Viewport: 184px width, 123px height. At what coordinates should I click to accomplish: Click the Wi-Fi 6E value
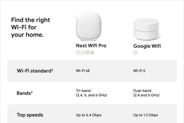[83, 71]
